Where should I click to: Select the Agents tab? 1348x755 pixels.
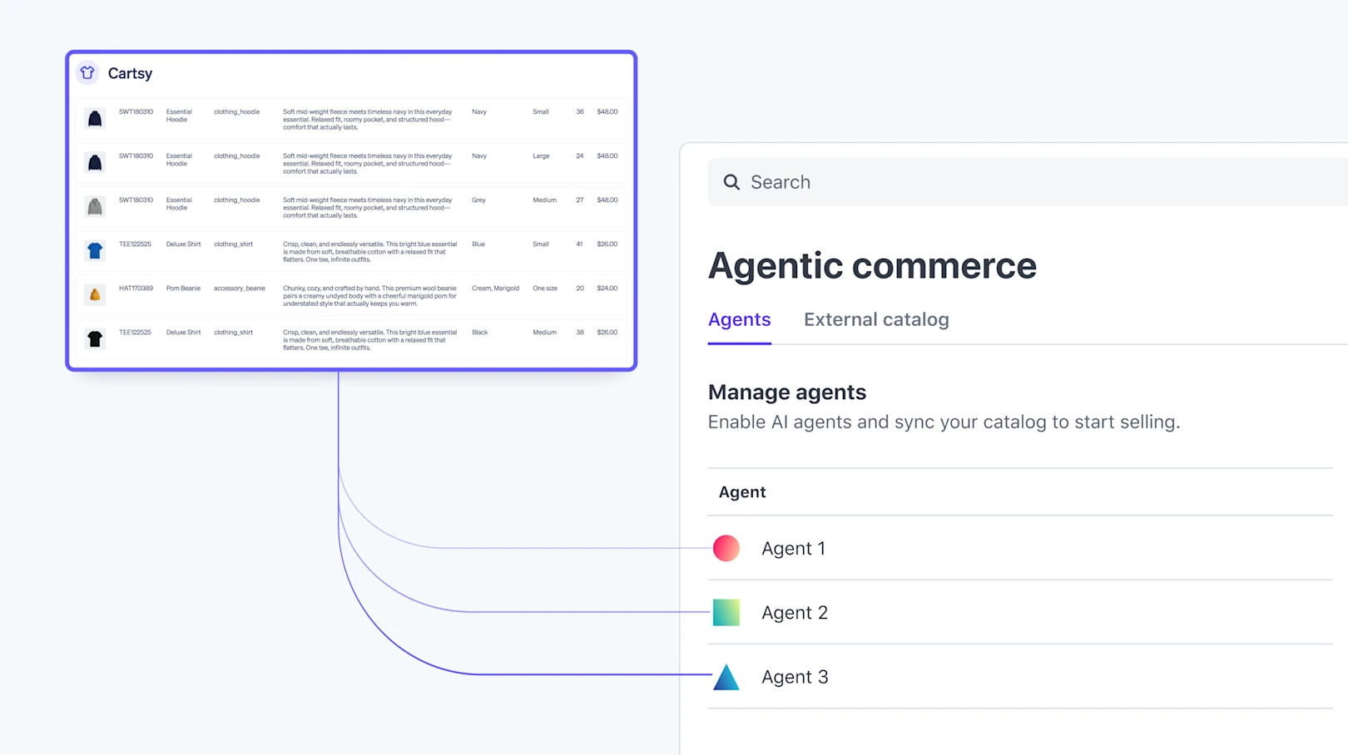739,319
